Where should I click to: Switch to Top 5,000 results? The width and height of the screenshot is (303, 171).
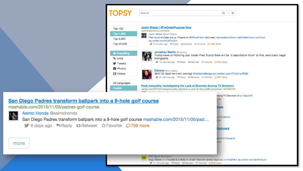[x=119, y=39]
